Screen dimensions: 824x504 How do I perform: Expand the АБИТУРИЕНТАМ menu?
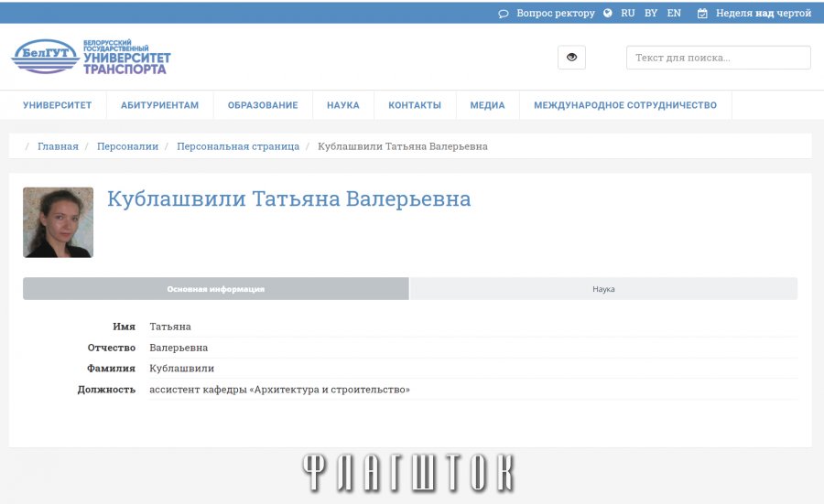tap(159, 105)
